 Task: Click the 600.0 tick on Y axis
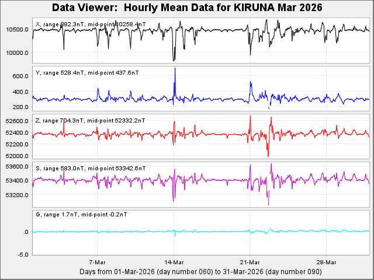(x=20, y=76)
